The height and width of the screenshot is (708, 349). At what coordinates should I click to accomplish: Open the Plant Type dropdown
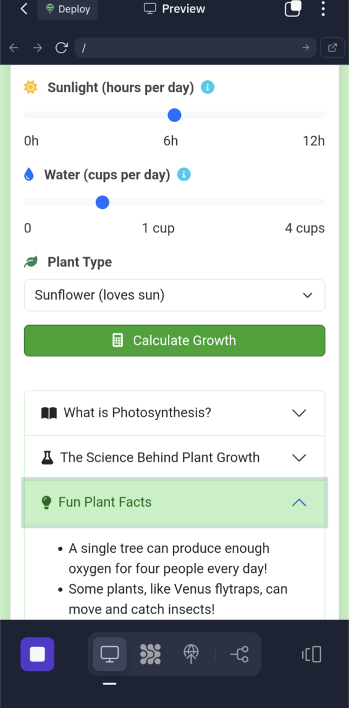coord(174,295)
